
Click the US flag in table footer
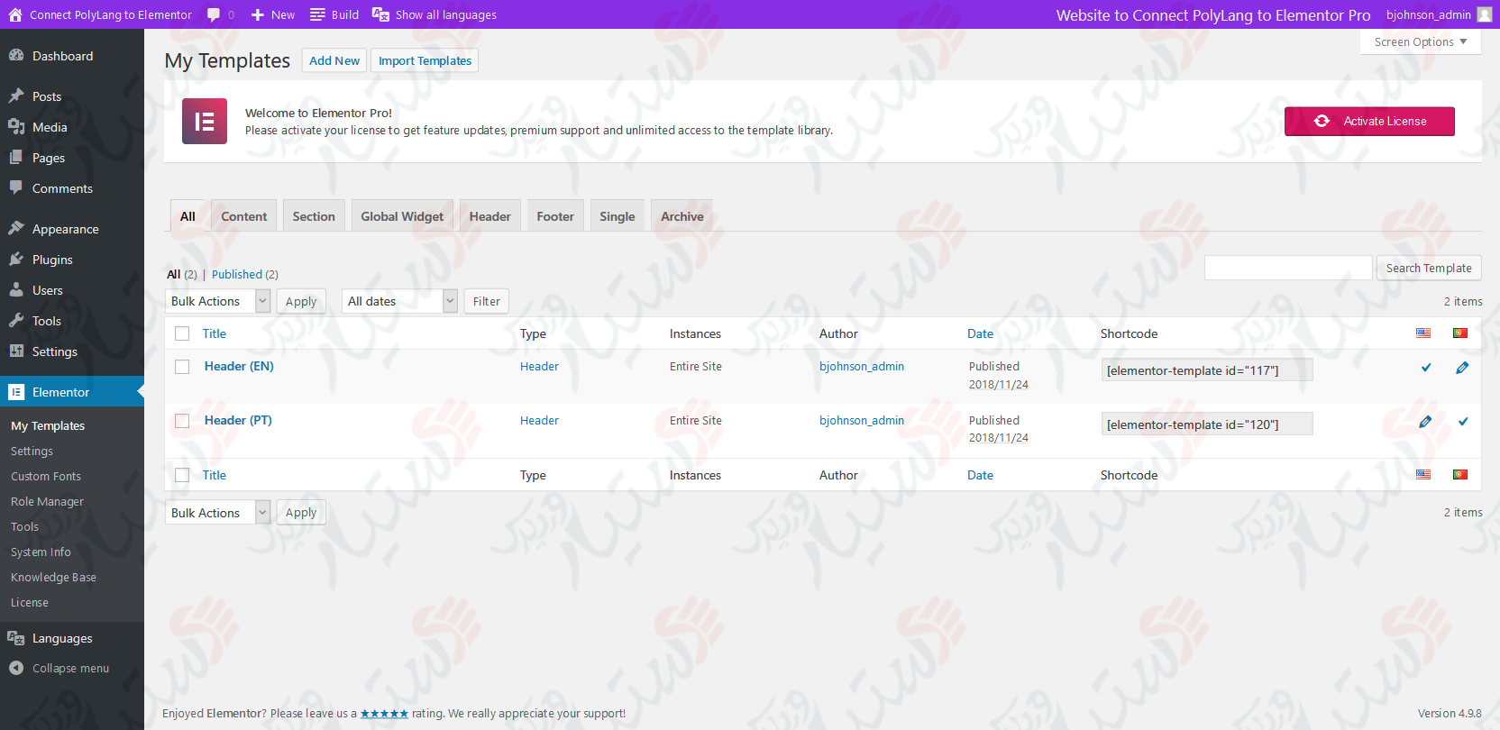1423,474
